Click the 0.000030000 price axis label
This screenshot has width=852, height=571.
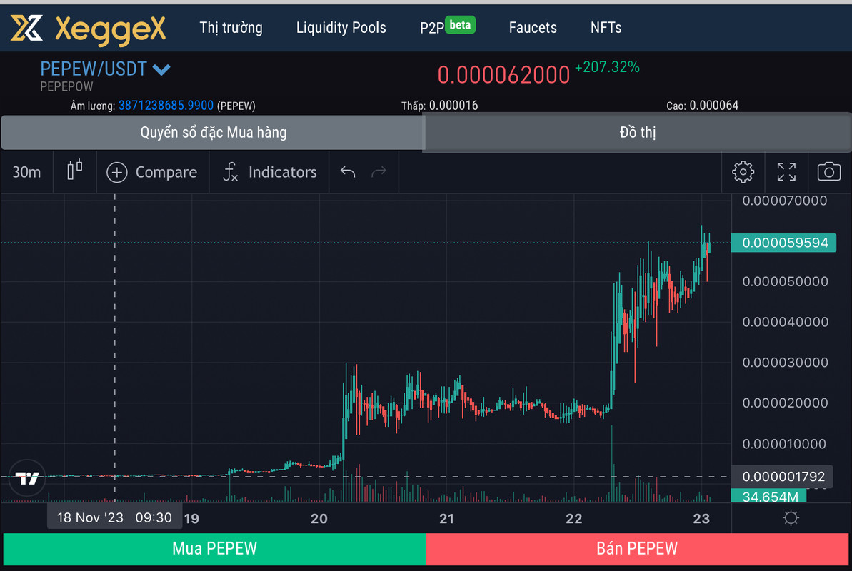click(785, 363)
